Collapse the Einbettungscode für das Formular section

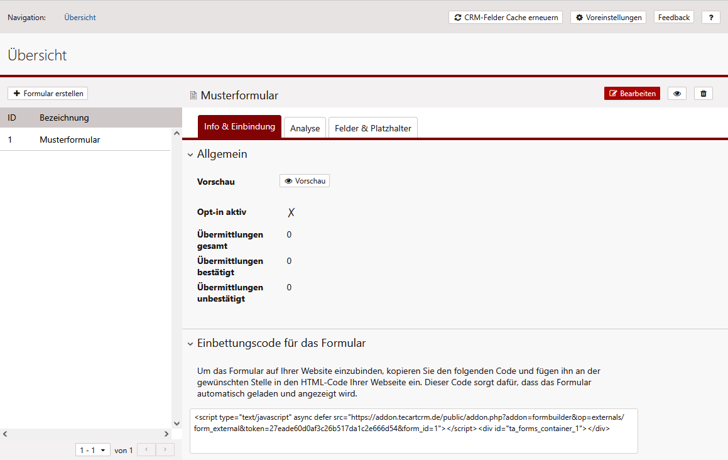pos(190,344)
